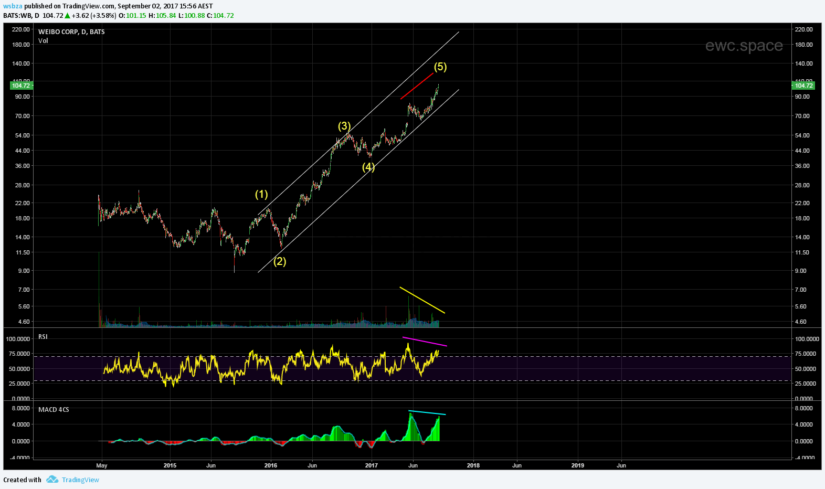Viewport: 825px width, 489px height.
Task: Select the yellow wave (3) label
Action: [x=344, y=126]
